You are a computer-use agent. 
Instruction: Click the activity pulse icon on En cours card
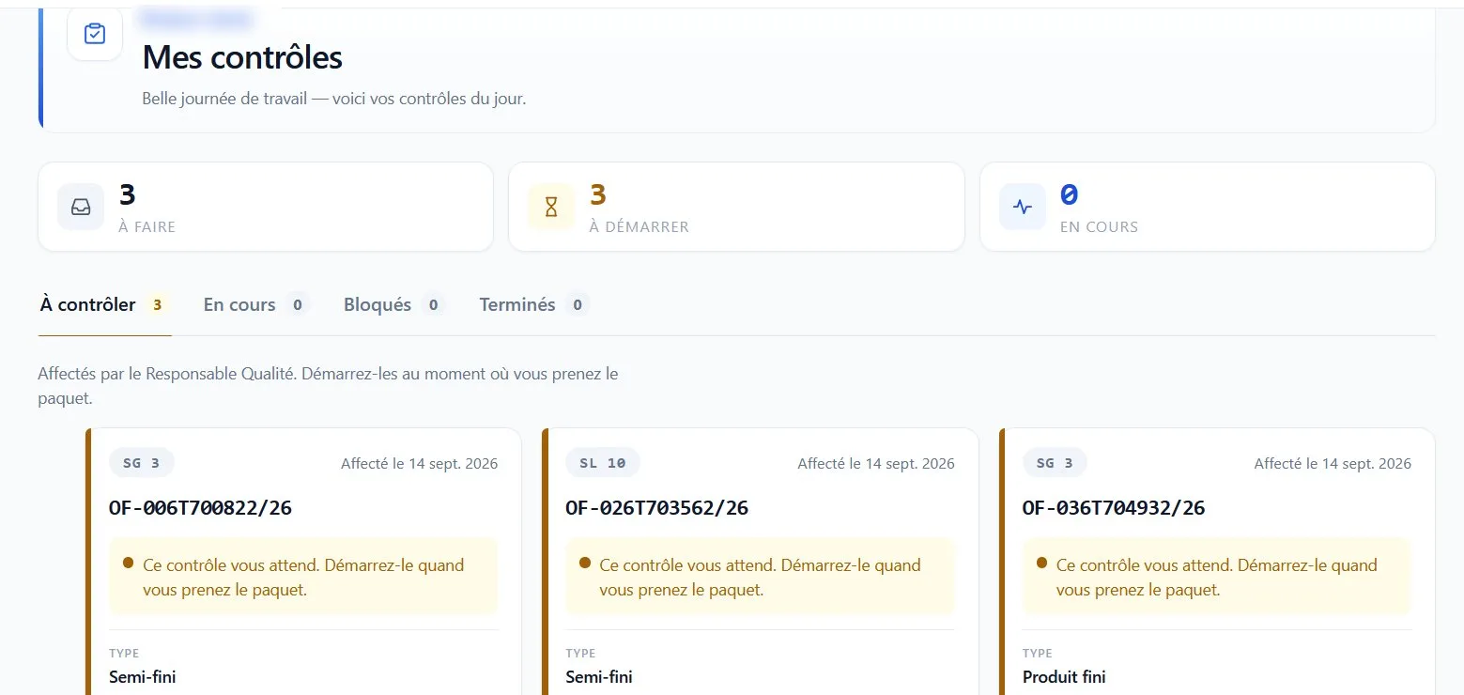(x=1023, y=207)
